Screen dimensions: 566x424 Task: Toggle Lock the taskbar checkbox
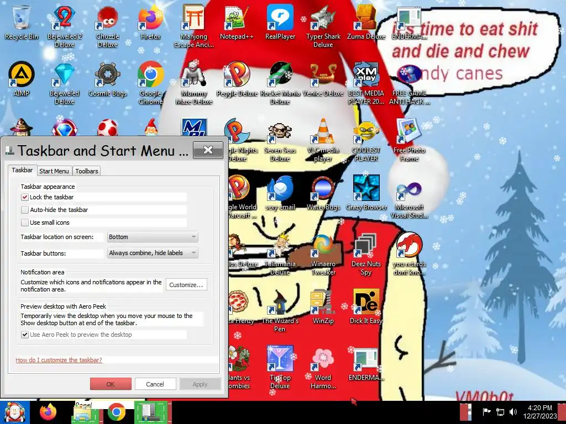(24, 197)
